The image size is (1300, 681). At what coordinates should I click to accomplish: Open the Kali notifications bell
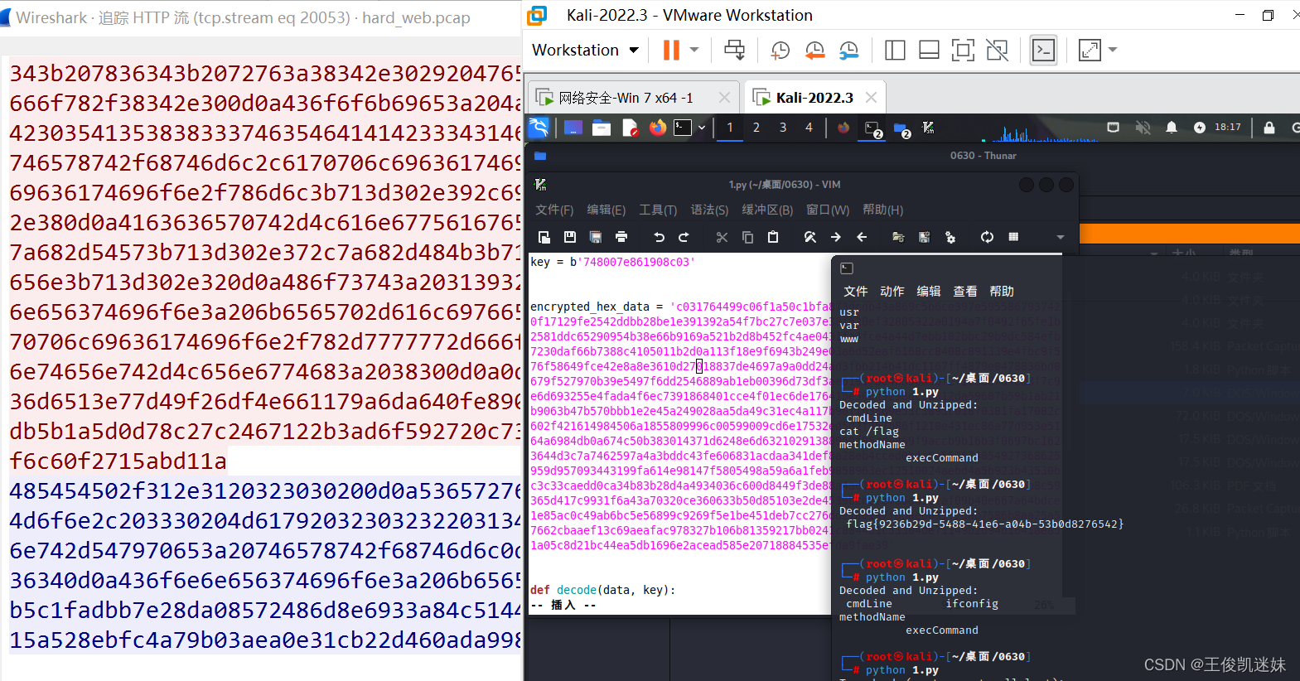(x=1172, y=128)
